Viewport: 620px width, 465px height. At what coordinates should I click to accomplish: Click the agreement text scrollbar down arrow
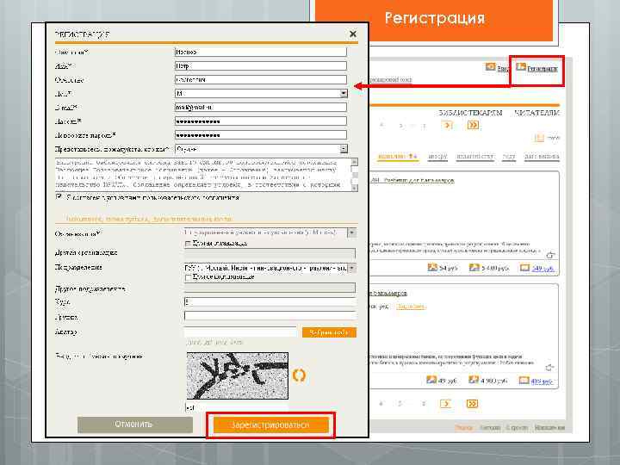[354, 189]
